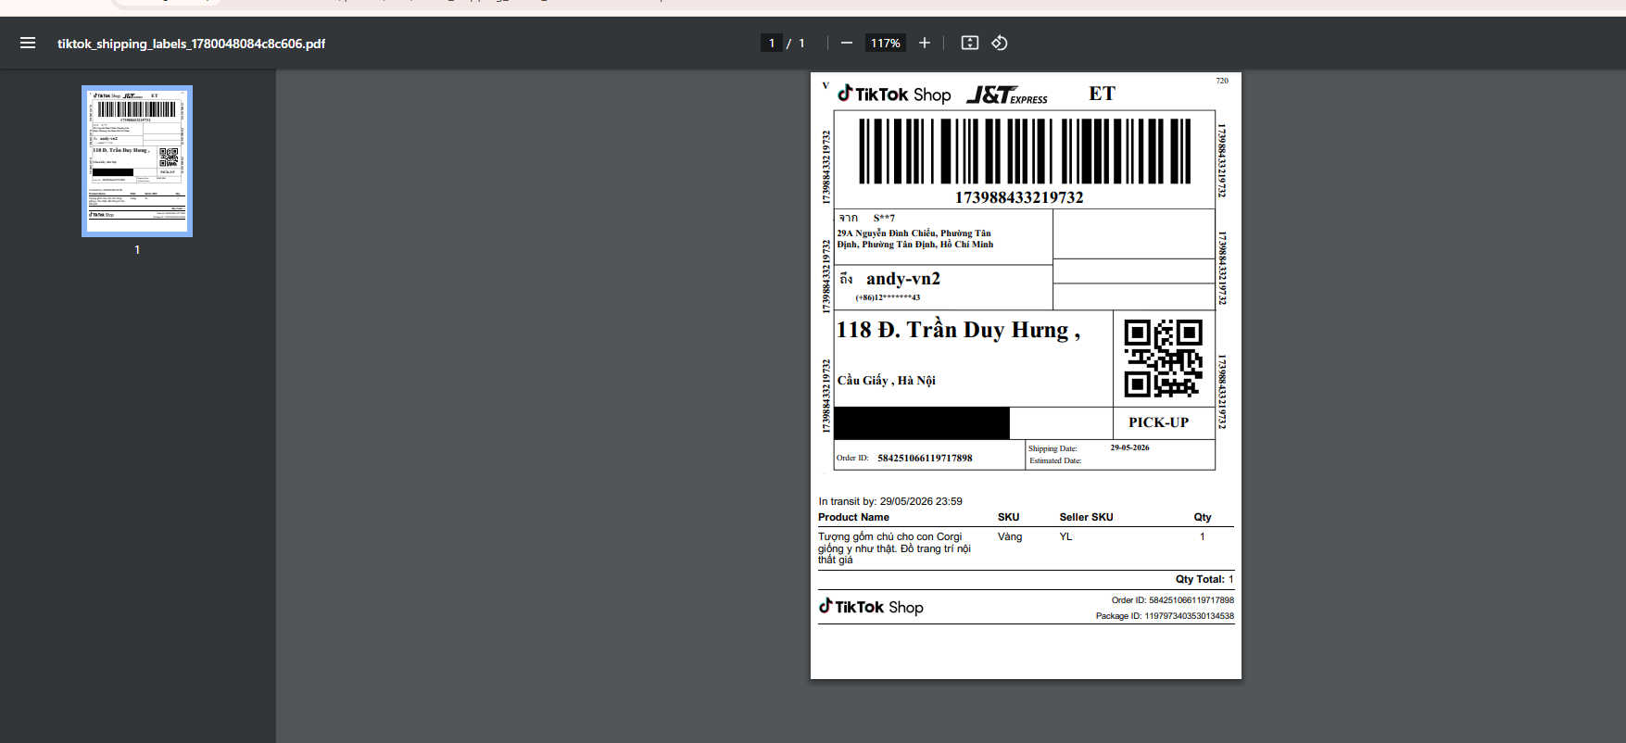Click the TikTok Shop logo at label top
This screenshot has width=1626, height=743.
pyautogui.click(x=894, y=94)
